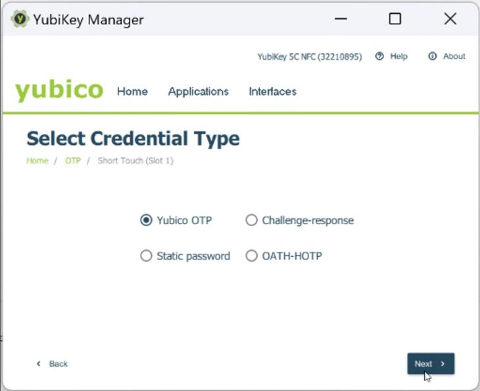Image resolution: width=480 pixels, height=391 pixels.
Task: Click the YubiKey 5C NFC device label
Action: (x=309, y=57)
